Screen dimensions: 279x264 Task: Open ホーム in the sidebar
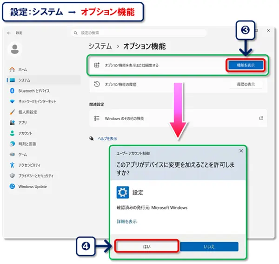tap(23, 70)
